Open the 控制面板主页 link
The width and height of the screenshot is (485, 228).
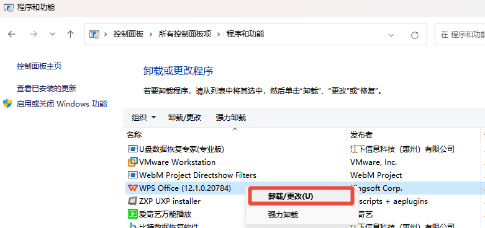[x=39, y=66]
